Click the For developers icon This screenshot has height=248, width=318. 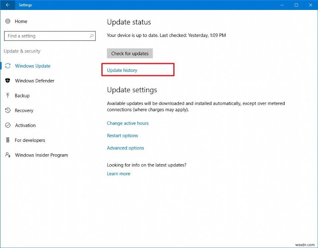8,140
